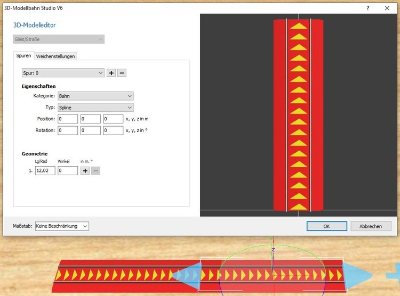The height and width of the screenshot is (296, 400).
Task: Select the Spuren tab
Action: [24, 56]
